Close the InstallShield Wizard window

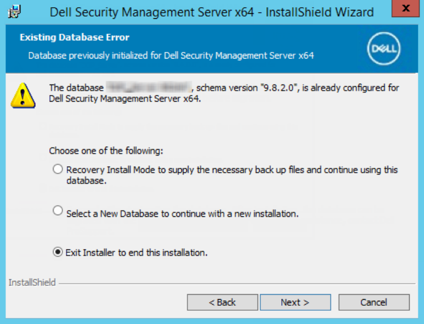coord(405,8)
